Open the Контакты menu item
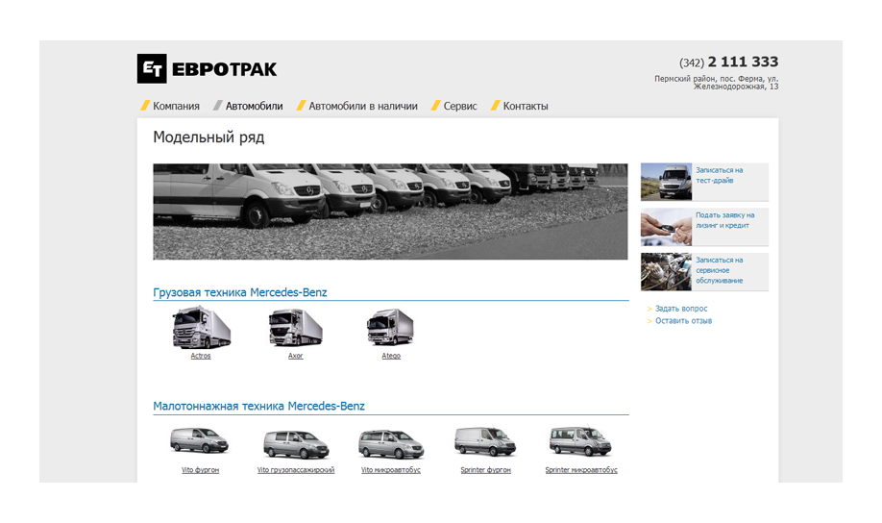882x523 pixels. (526, 106)
